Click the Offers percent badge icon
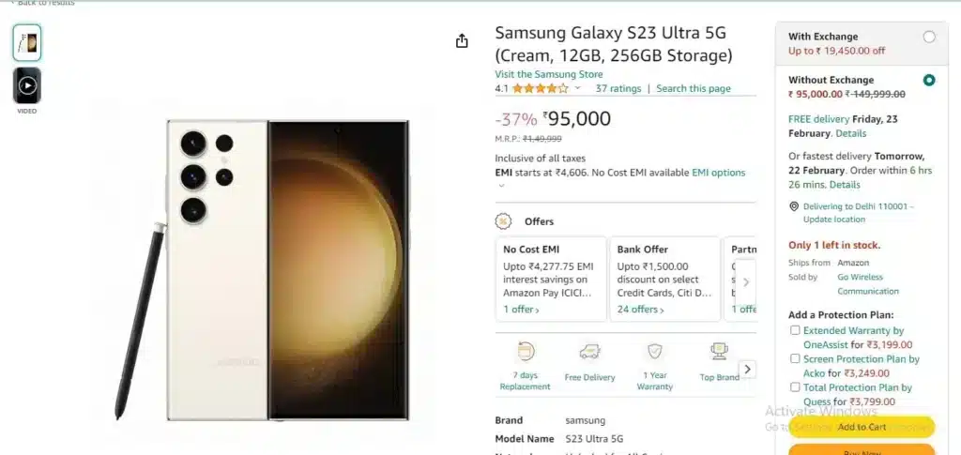The width and height of the screenshot is (961, 455). [x=503, y=221]
